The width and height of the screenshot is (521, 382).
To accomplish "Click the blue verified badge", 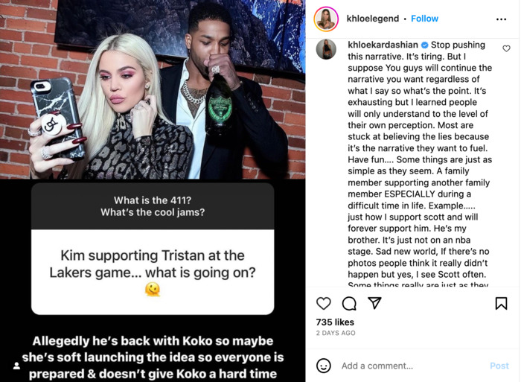I will (424, 45).
